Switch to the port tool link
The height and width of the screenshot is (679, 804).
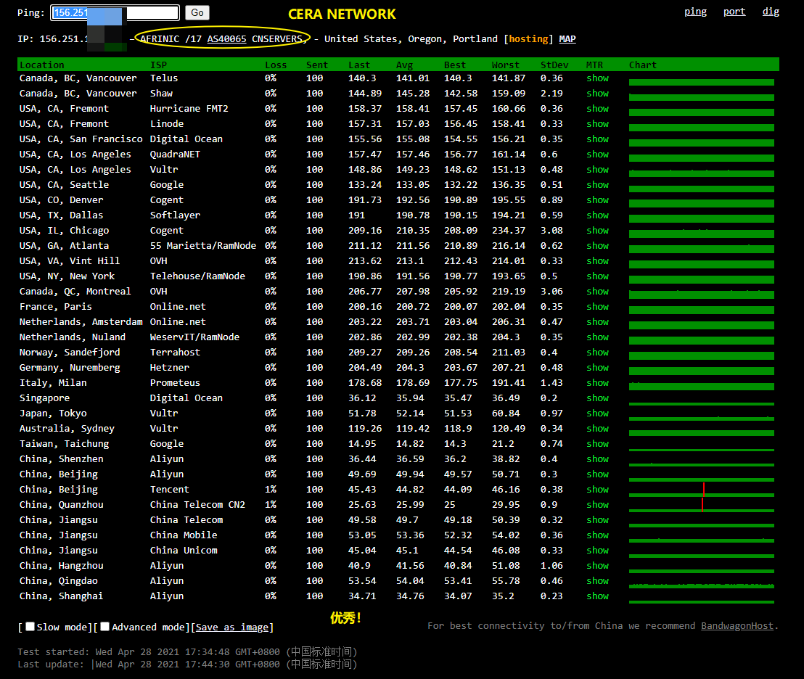(x=734, y=12)
